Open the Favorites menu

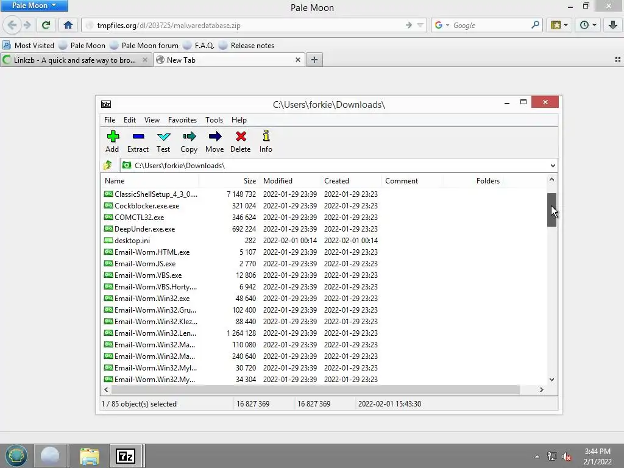(182, 120)
